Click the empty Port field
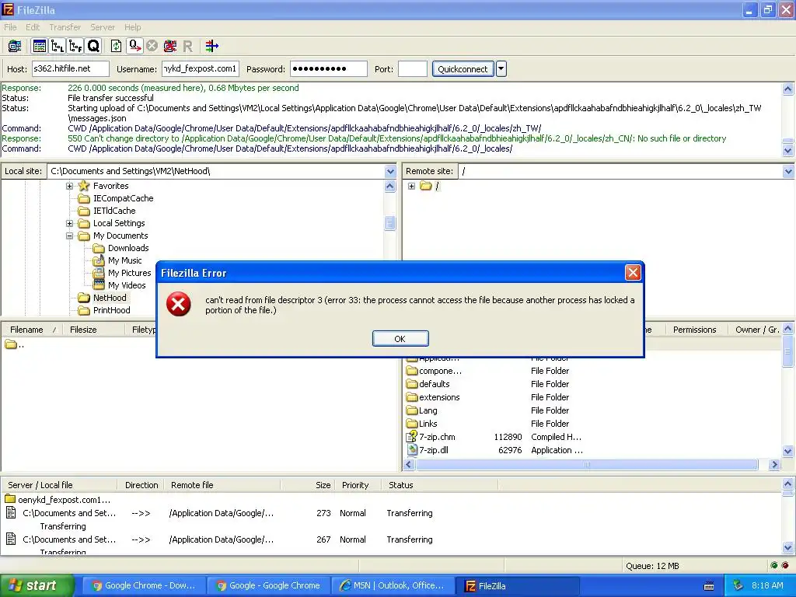796x597 pixels. point(412,68)
